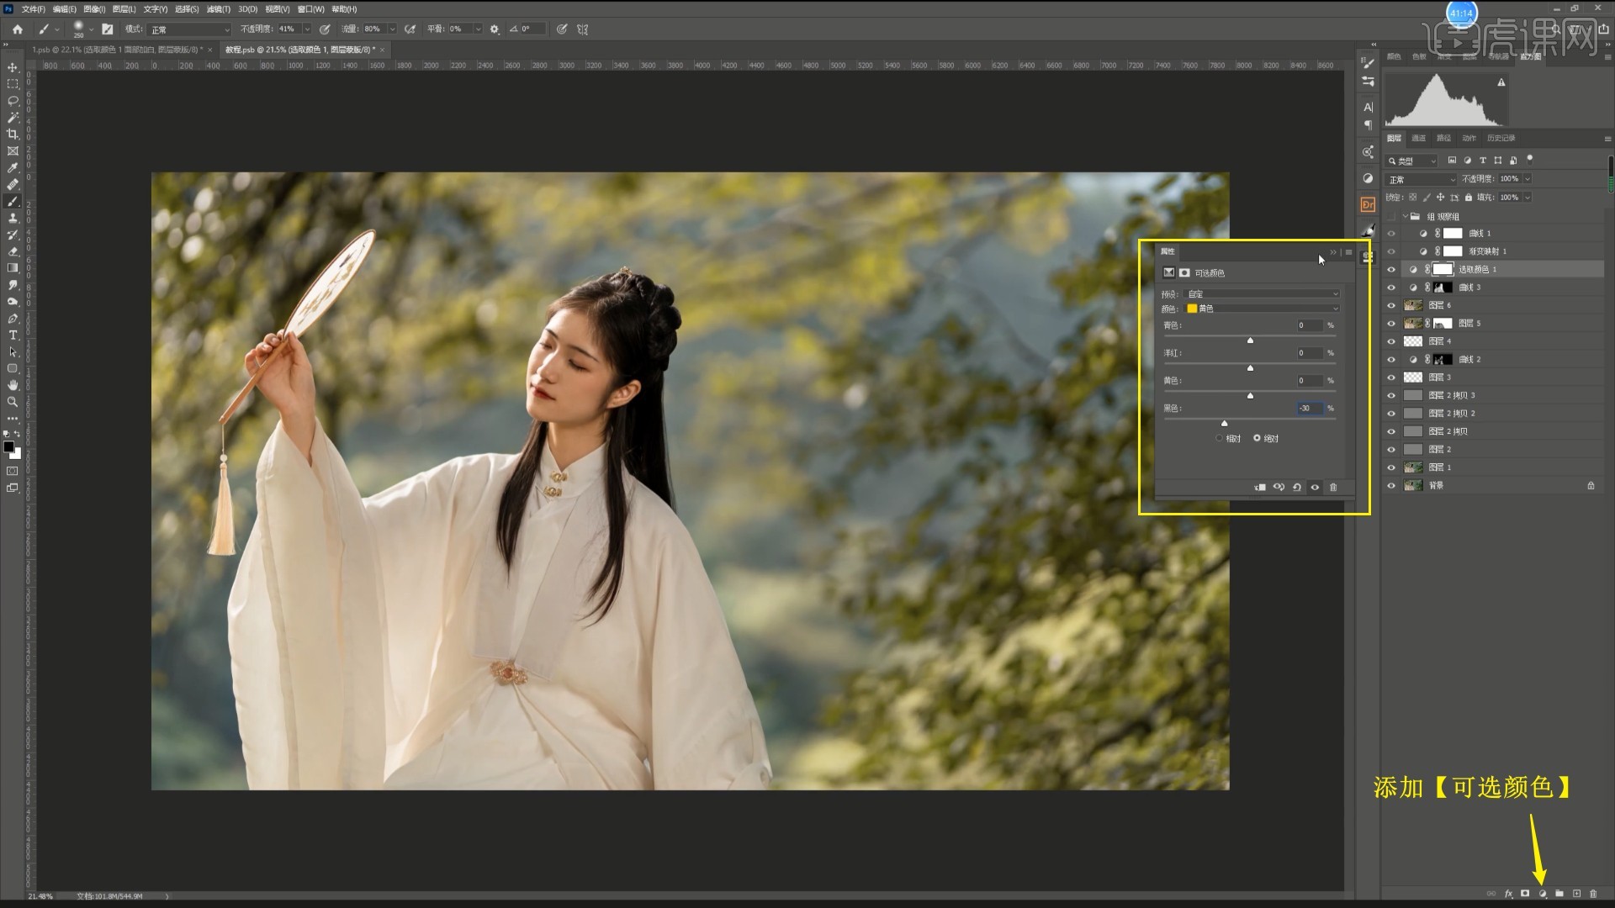Open the 颜色 yellow color dropdown

tap(1262, 309)
